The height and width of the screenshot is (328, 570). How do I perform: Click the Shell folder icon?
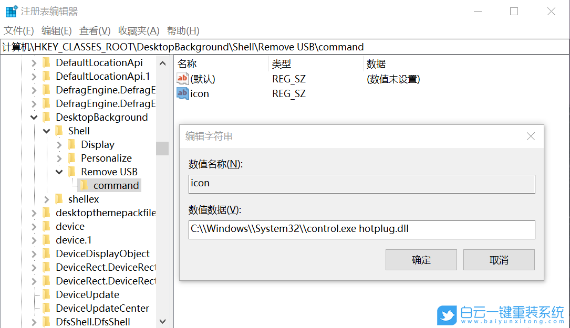[x=59, y=130]
